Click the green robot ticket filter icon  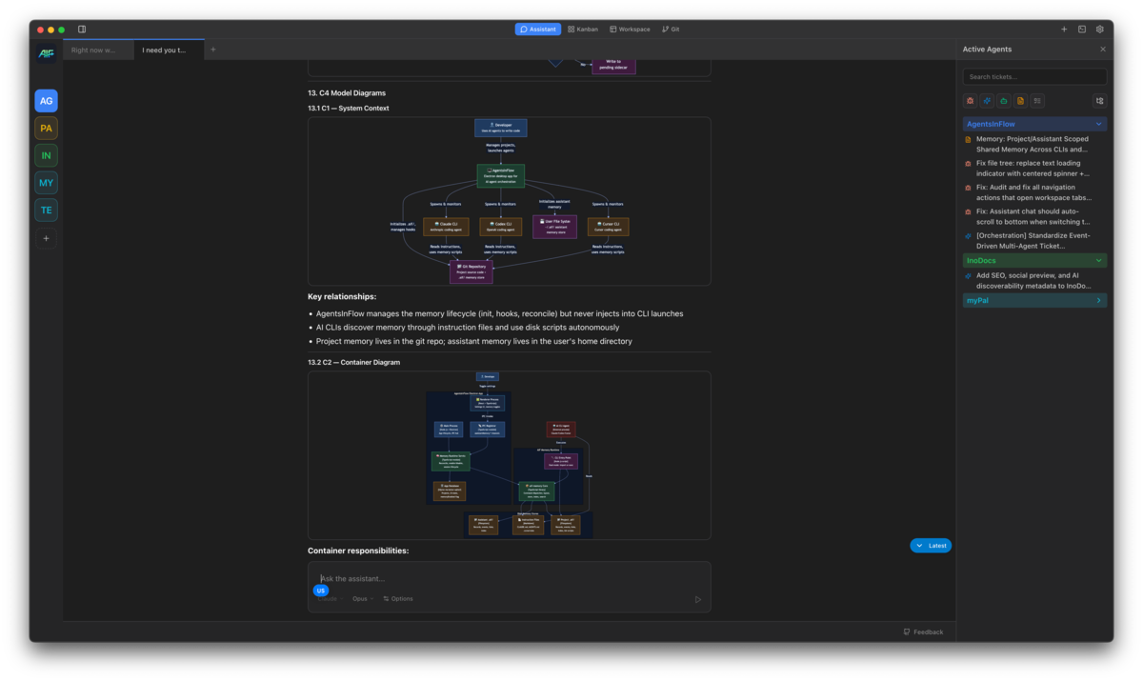tap(1003, 100)
